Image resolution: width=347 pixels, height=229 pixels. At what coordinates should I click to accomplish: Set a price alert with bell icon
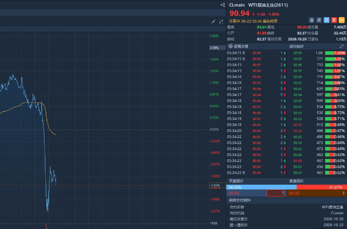[x=311, y=20]
